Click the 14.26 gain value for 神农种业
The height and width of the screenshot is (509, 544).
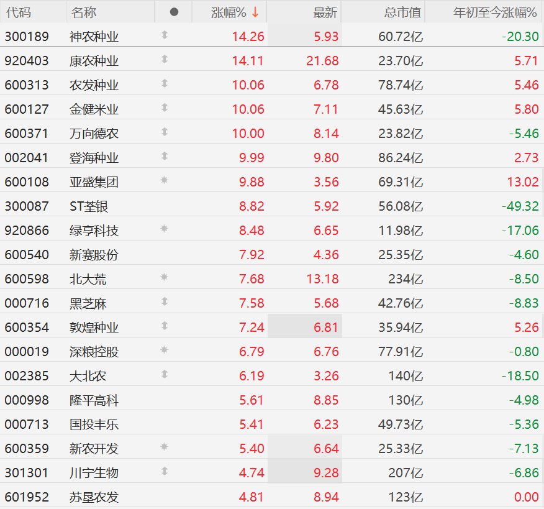[x=248, y=37]
